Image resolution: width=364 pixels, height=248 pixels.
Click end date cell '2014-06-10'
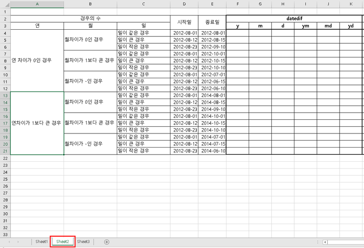(212, 151)
